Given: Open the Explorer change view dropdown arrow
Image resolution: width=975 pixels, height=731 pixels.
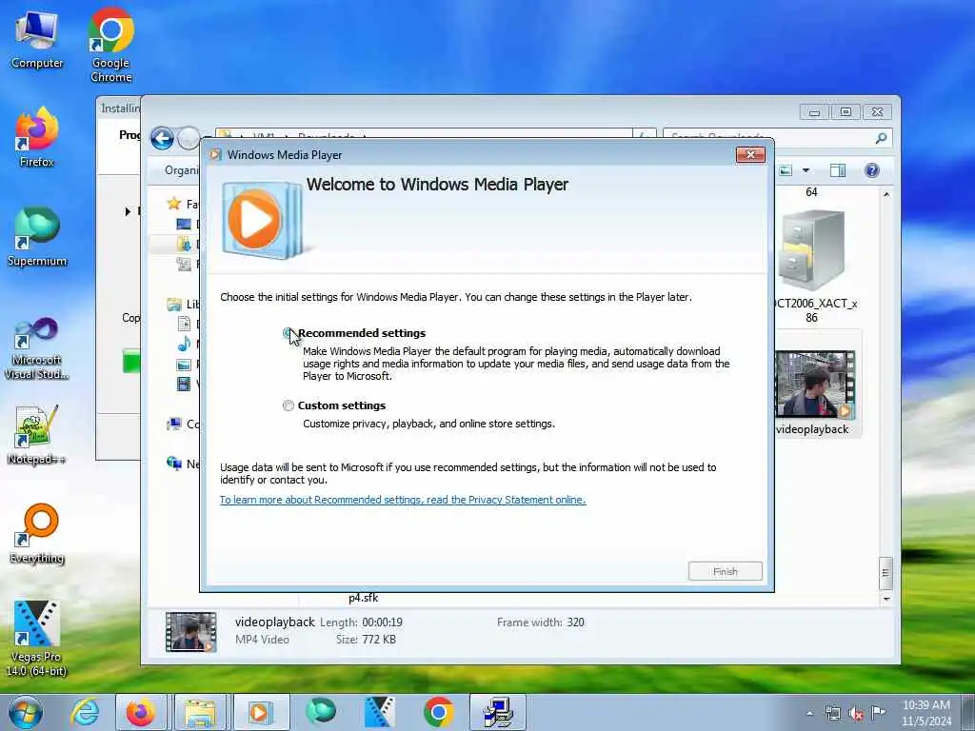Looking at the screenshot, I should point(806,170).
